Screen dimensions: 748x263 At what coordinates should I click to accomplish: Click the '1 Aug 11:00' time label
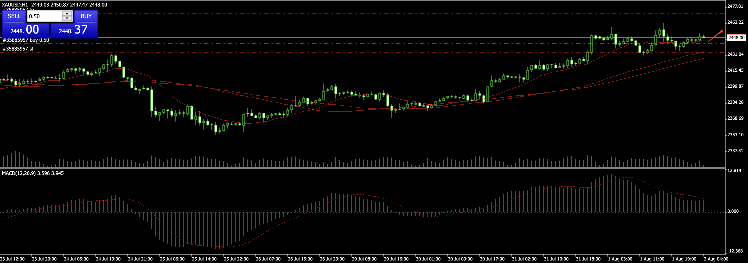[652, 259]
